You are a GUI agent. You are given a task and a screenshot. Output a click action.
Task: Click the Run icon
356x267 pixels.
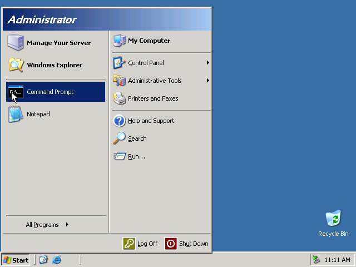pyautogui.click(x=120, y=156)
